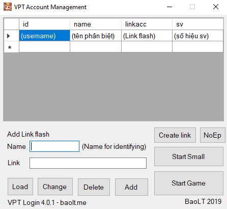Sort by the id column header

coord(44,24)
